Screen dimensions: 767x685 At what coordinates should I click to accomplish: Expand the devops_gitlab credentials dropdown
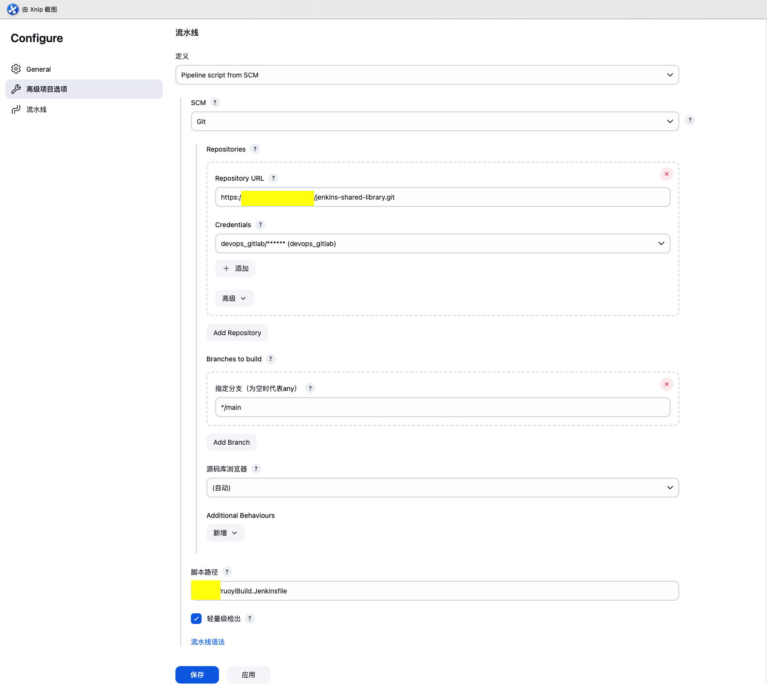coord(442,244)
